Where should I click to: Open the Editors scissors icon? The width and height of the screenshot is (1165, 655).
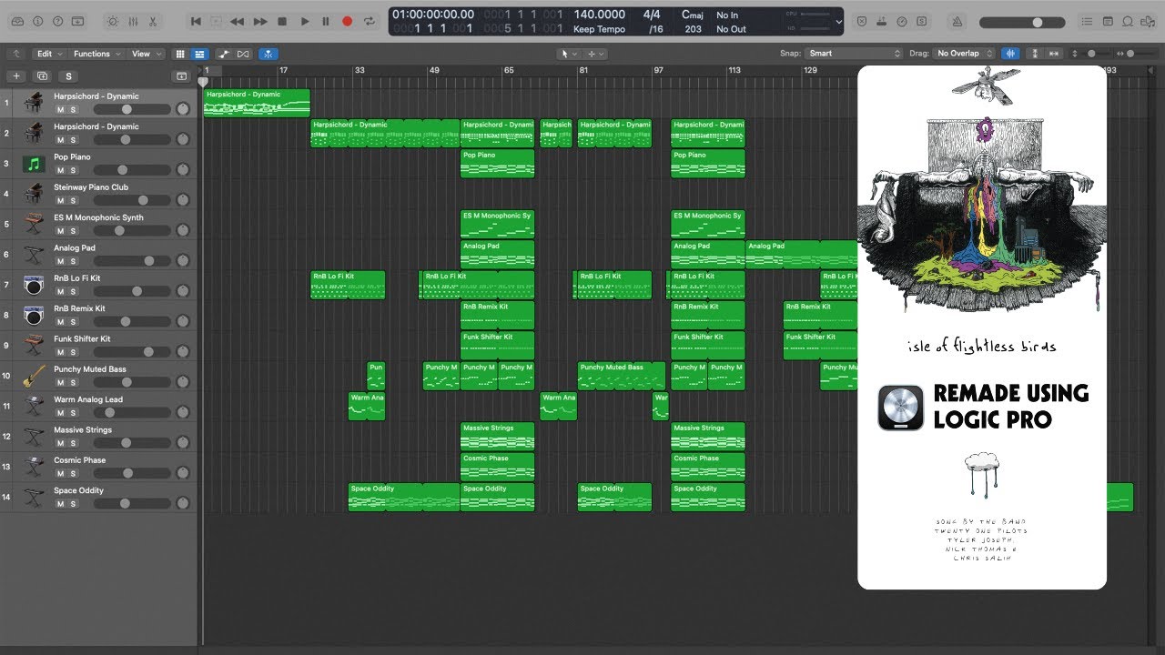point(152,21)
